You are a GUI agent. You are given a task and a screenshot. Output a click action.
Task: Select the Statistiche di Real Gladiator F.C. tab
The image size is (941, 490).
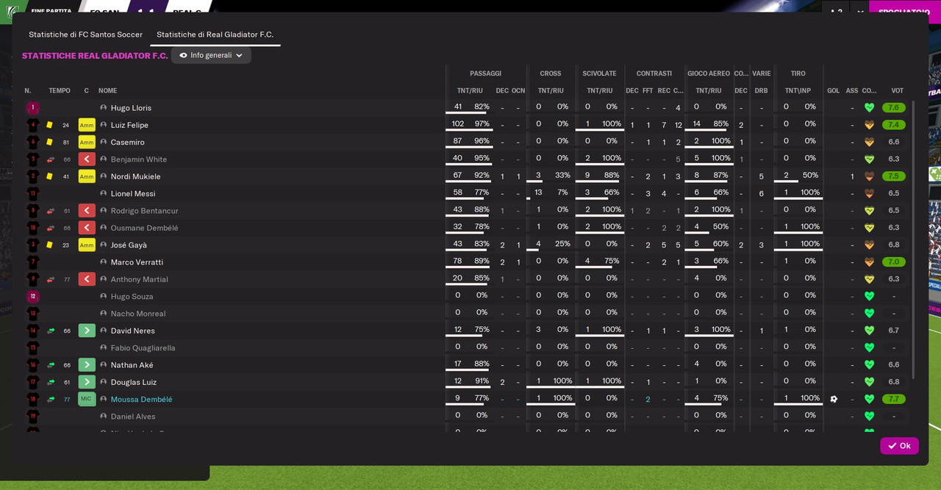[215, 35]
